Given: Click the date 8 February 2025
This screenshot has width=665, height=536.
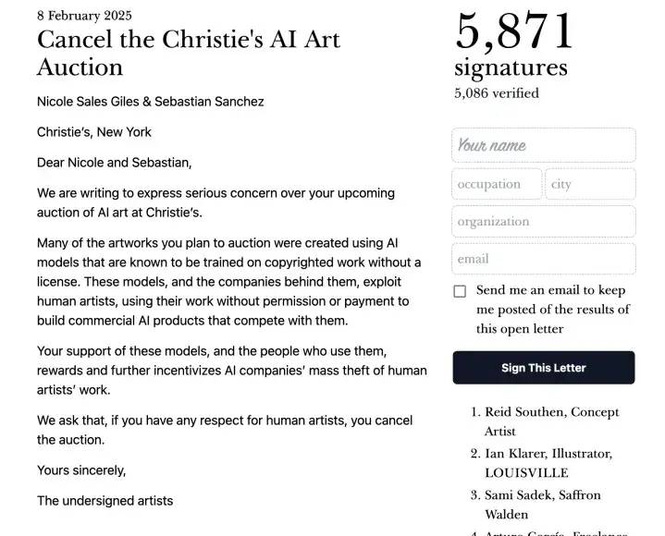Looking at the screenshot, I should point(84,16).
